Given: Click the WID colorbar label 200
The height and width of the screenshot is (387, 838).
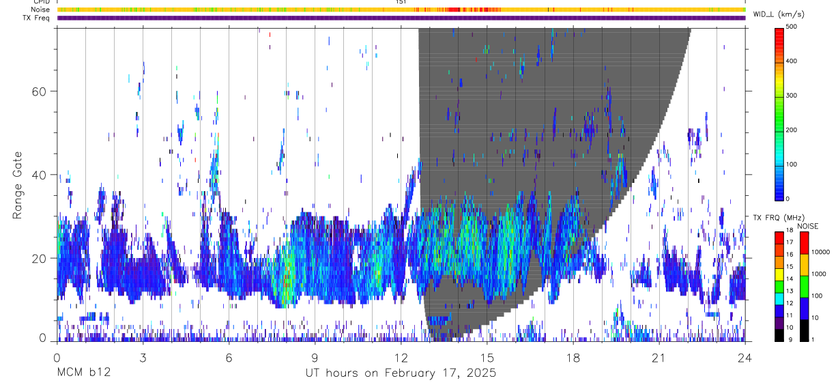Looking at the screenshot, I should point(792,130).
